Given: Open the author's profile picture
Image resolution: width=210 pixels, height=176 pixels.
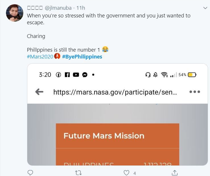Looking at the screenshot, I should tap(15, 13).
